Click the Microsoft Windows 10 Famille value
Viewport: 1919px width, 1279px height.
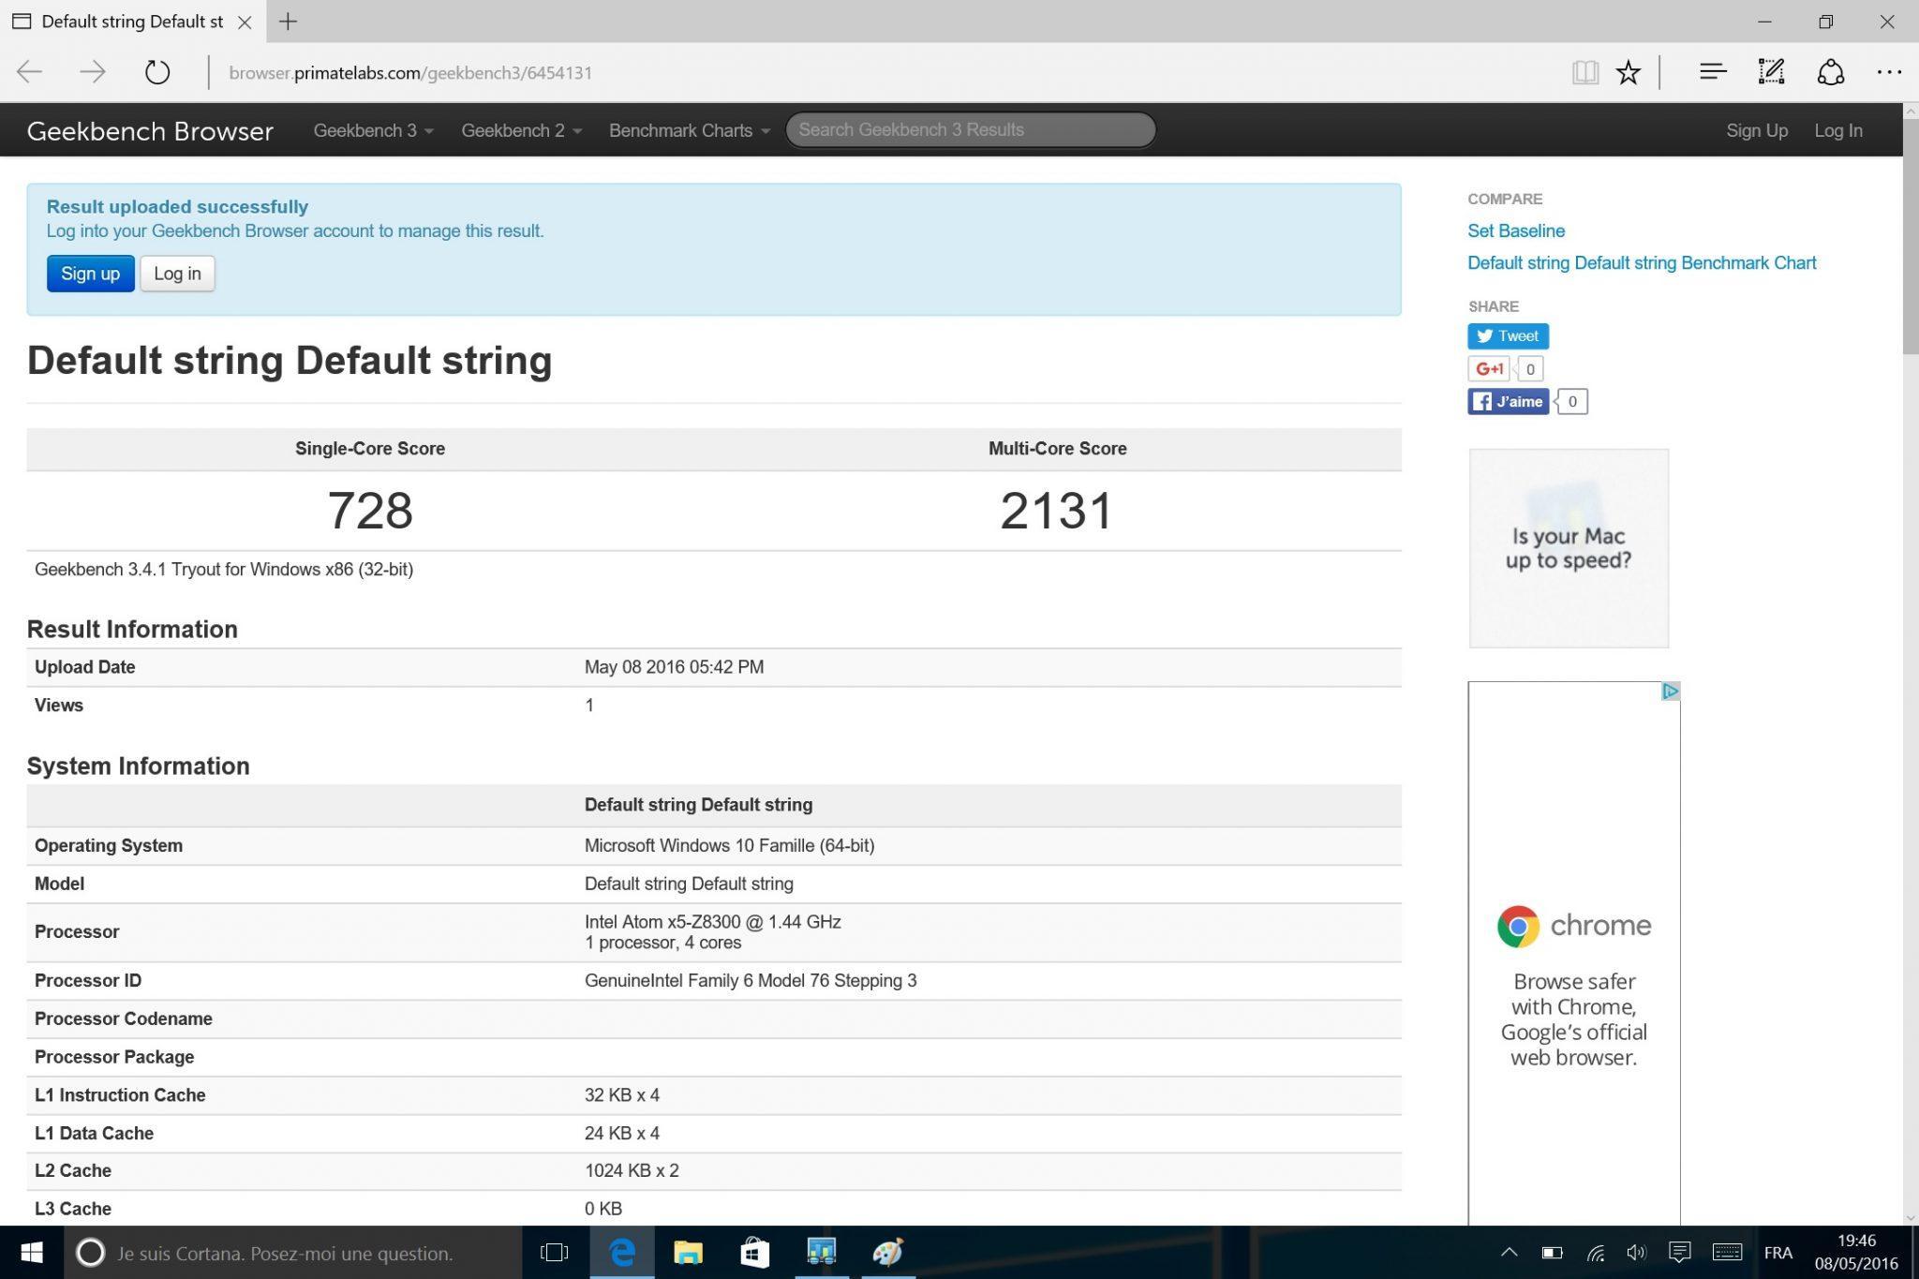(729, 846)
